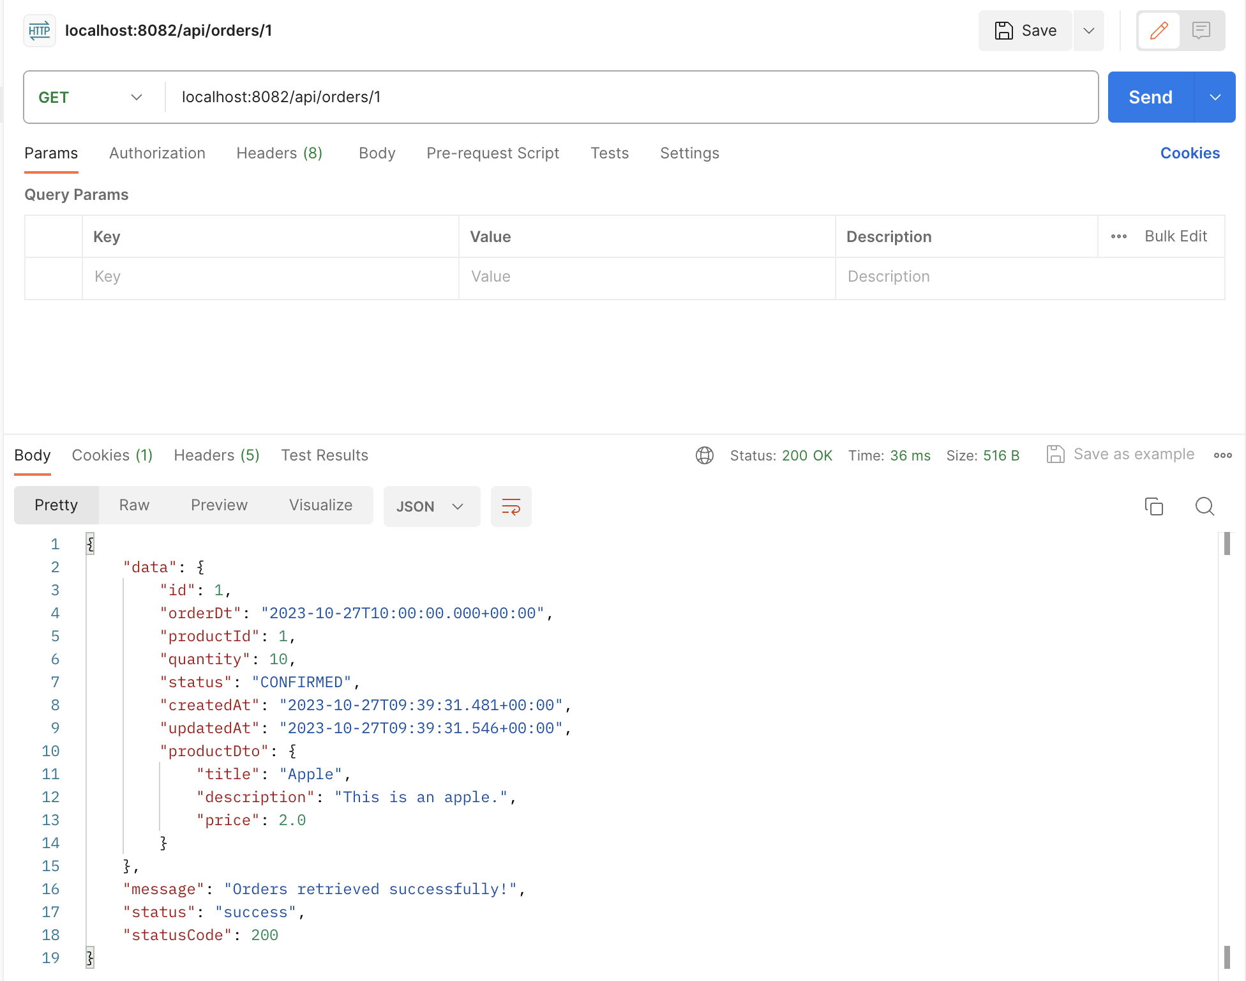This screenshot has width=1246, height=981.
Task: Select the response Body tab
Action: pos(32,455)
